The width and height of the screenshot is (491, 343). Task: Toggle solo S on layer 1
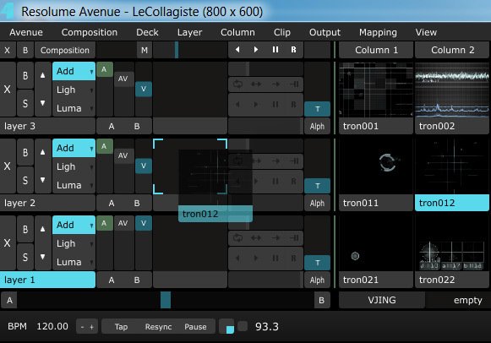point(25,257)
